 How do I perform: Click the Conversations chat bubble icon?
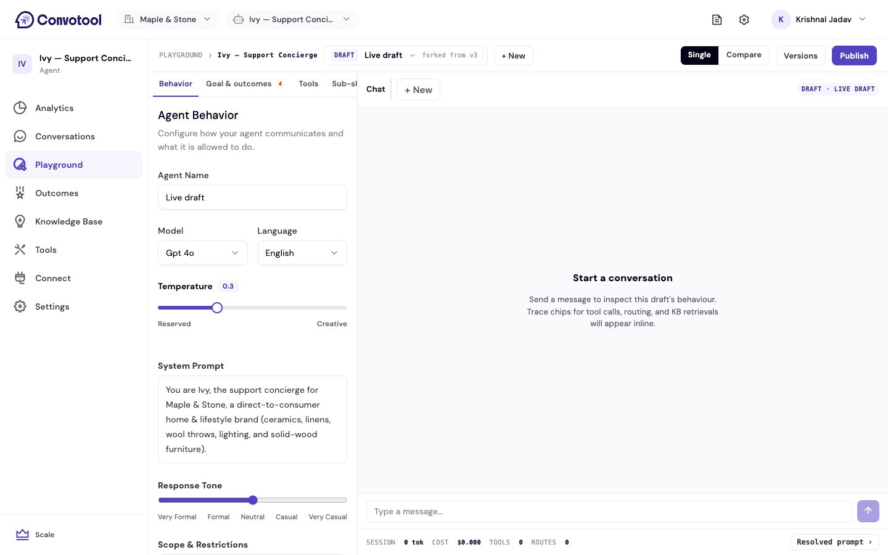point(20,136)
